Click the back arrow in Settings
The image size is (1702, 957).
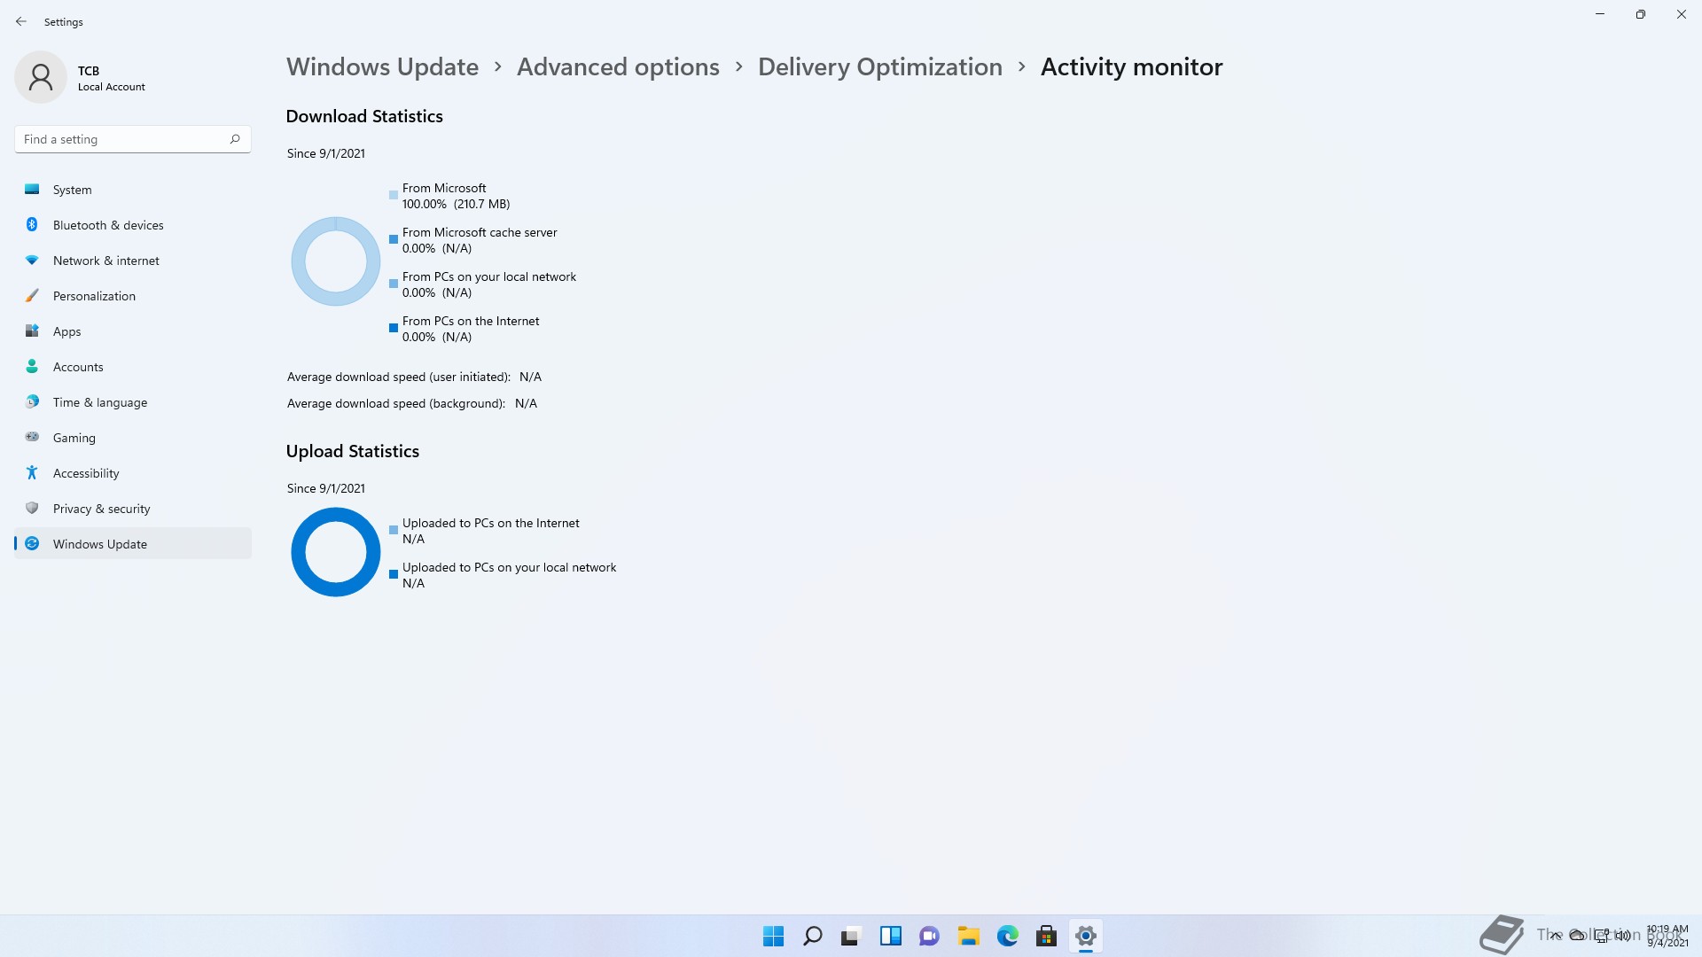click(21, 21)
